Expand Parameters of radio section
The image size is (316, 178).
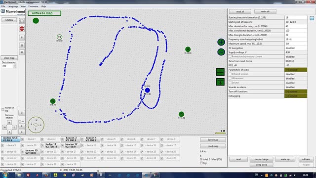(296, 70)
